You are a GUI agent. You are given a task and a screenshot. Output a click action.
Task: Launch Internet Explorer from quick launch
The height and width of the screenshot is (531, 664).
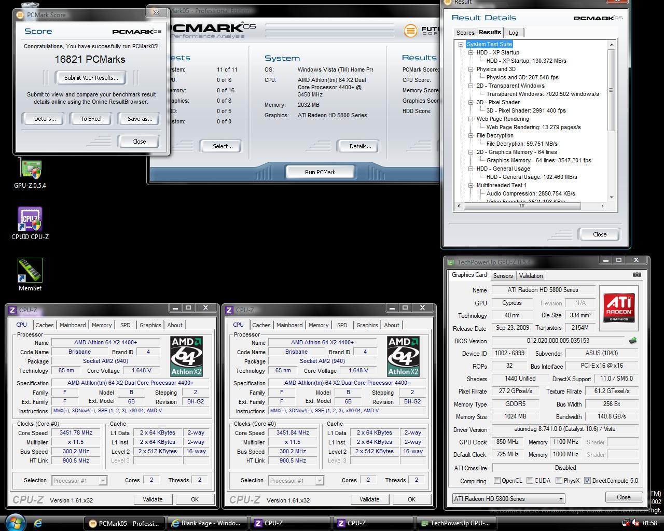pyautogui.click(x=38, y=523)
